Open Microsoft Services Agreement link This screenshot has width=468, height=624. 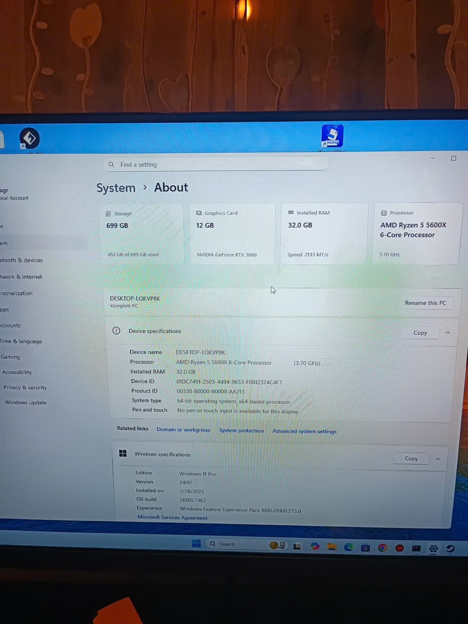tap(172, 517)
